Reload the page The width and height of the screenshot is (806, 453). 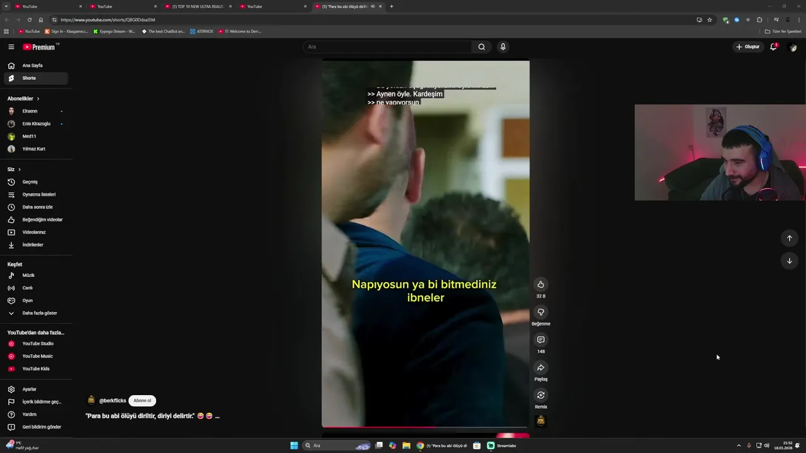point(29,20)
